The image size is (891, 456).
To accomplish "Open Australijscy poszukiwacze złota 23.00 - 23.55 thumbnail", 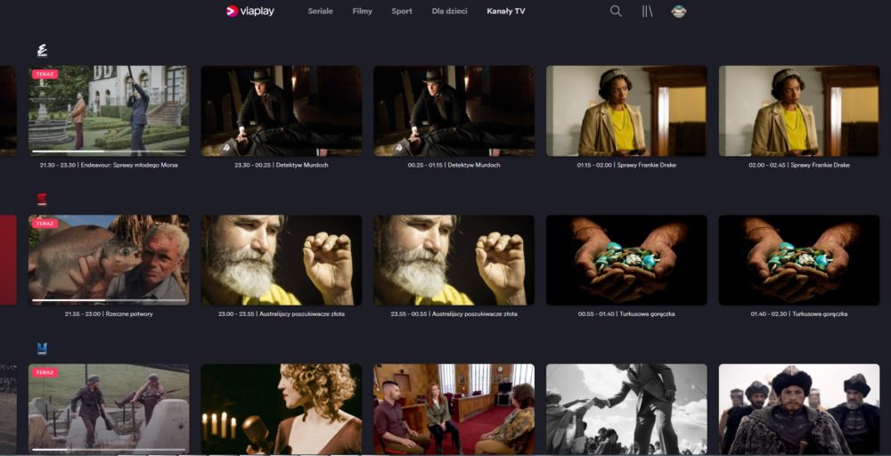I will [x=282, y=259].
